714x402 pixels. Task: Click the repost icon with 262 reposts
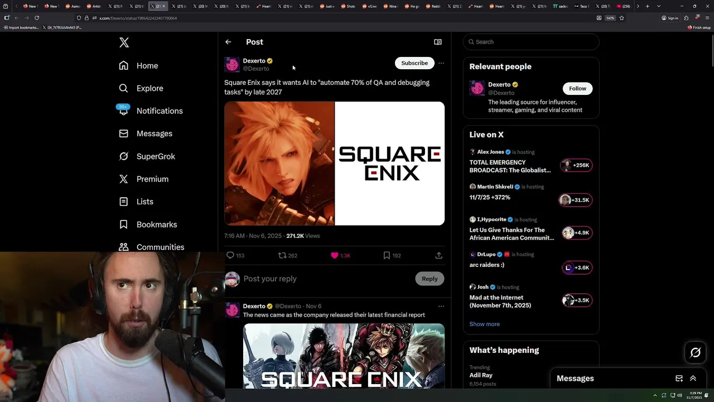point(282,255)
